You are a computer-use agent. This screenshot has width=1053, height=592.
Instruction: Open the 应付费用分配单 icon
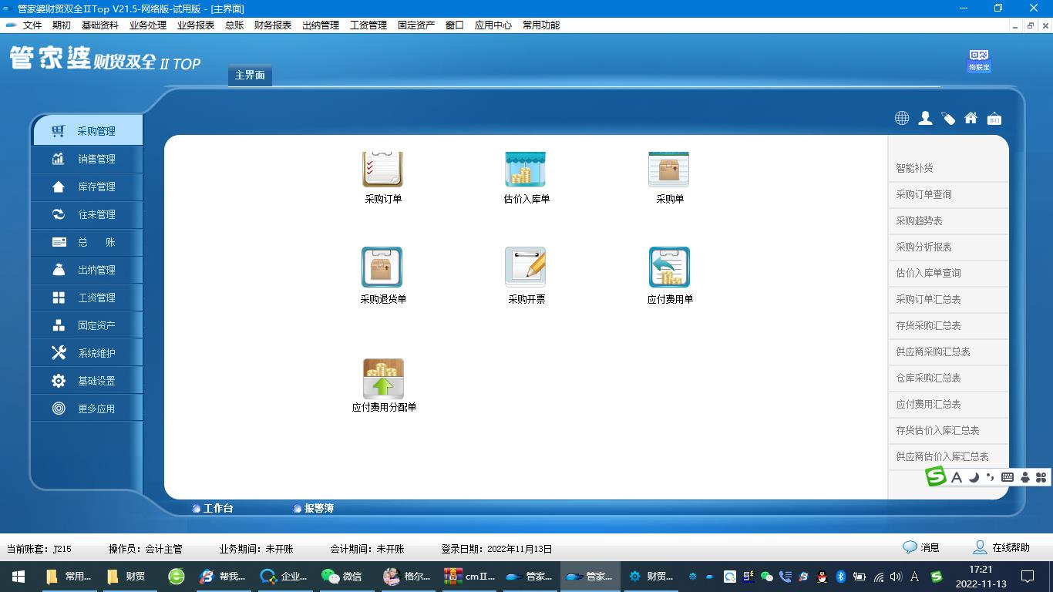(384, 378)
